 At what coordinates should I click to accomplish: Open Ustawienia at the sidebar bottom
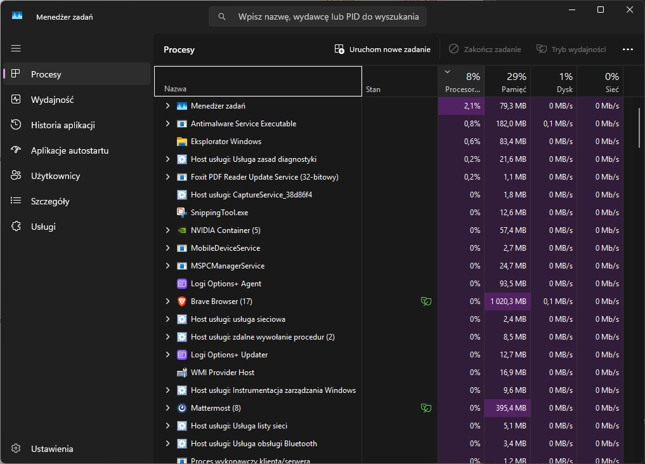(52, 449)
